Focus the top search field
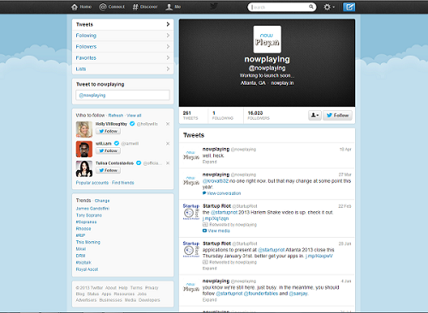Screen dimensions: 428x313 [282, 7]
